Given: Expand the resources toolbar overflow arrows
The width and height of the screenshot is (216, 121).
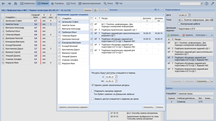Looking at the screenshot, I should [x=212, y=35].
